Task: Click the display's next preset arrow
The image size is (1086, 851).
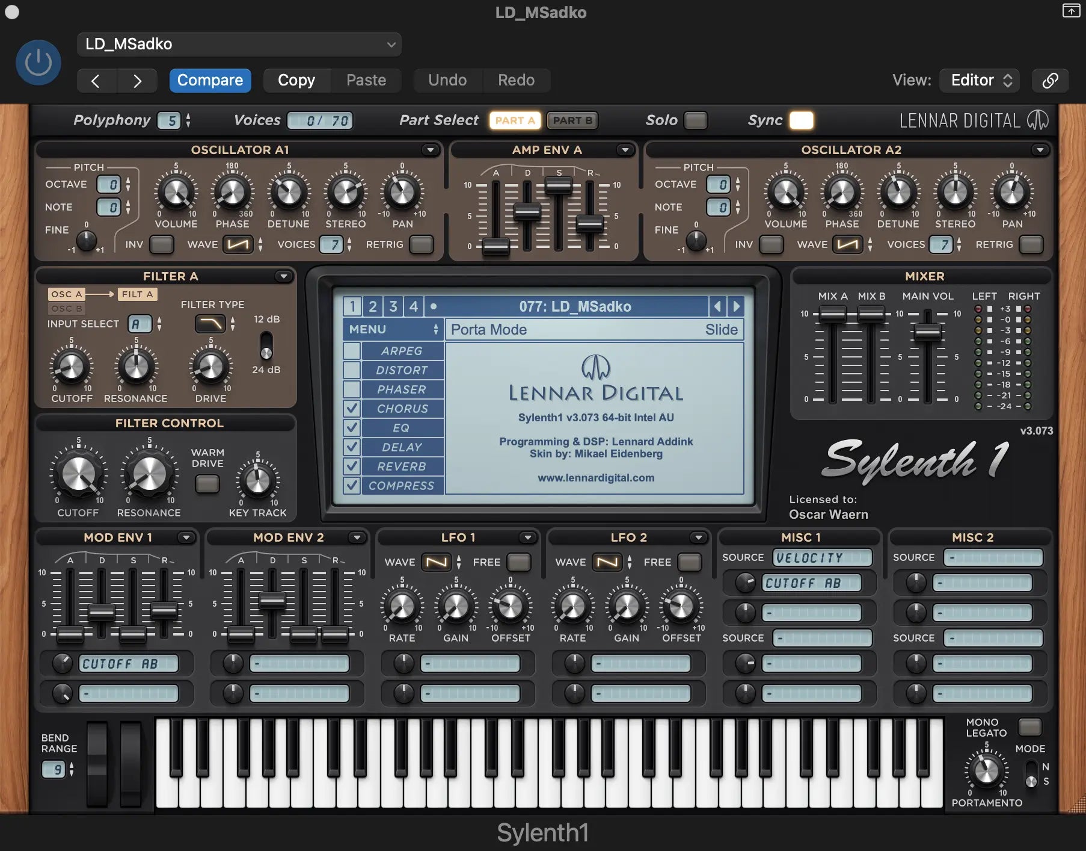Action: pos(736,306)
